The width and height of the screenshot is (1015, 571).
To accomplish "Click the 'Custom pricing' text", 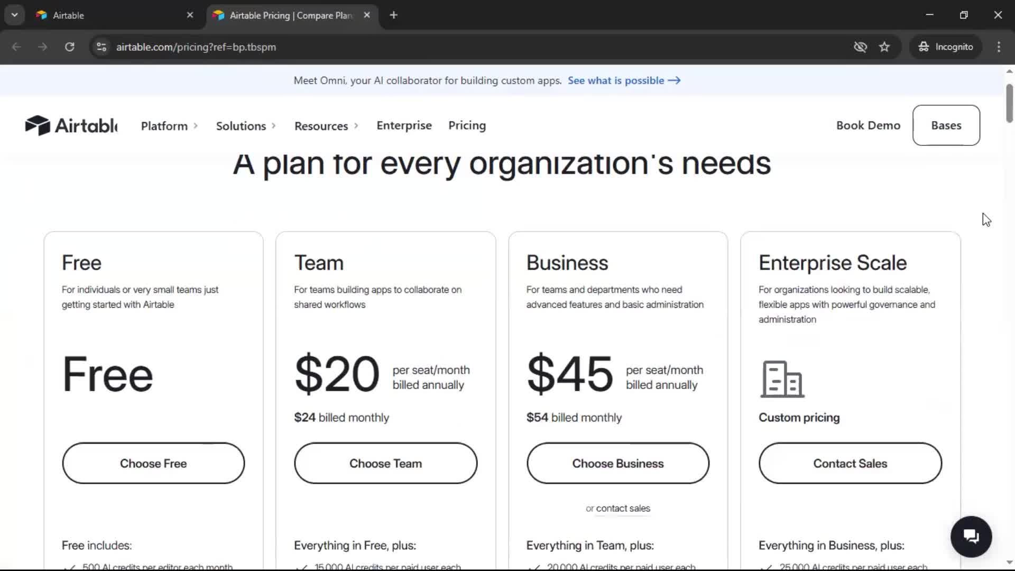I will (x=799, y=417).
